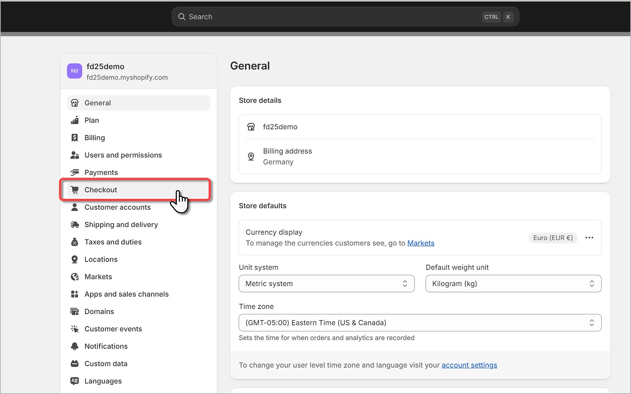Image resolution: width=631 pixels, height=394 pixels.
Task: Click the Shipping and delivery truck icon
Action: coord(75,225)
